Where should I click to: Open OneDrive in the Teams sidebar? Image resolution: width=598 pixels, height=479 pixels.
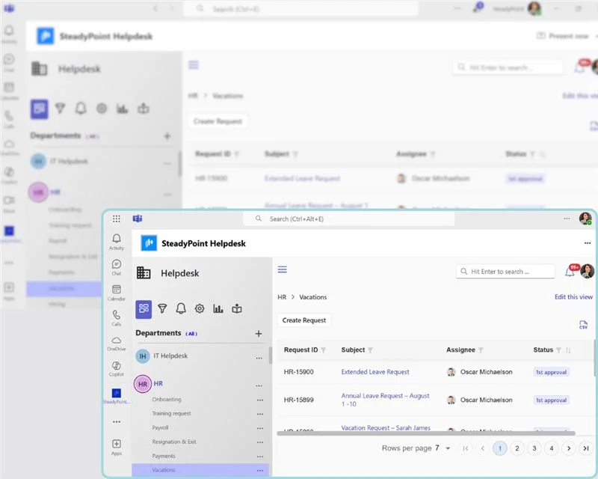(117, 344)
